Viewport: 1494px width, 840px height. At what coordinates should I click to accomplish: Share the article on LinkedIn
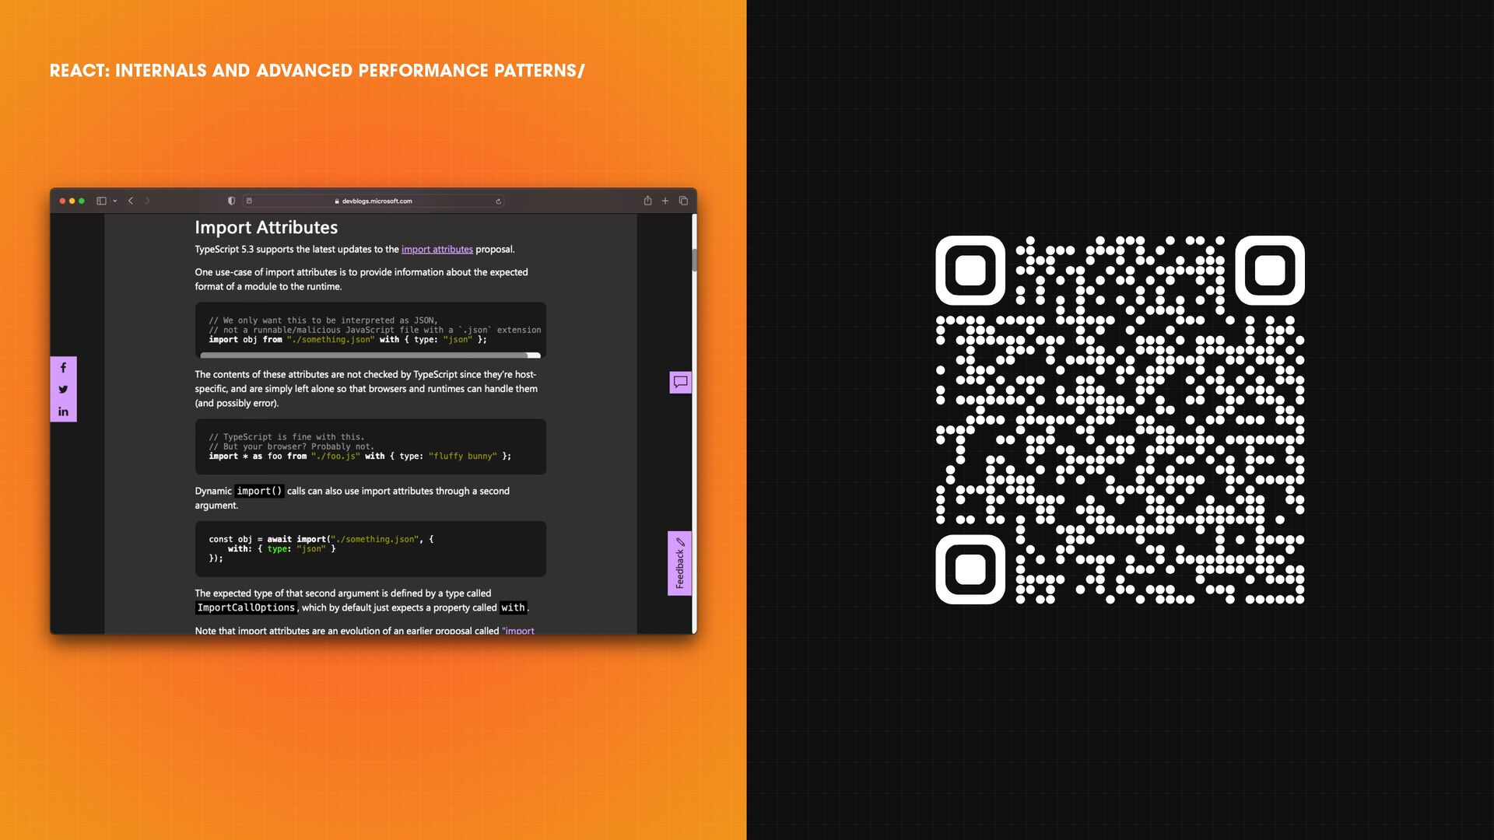pos(63,411)
